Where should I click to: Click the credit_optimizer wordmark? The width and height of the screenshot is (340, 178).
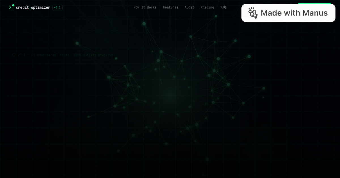point(33,8)
